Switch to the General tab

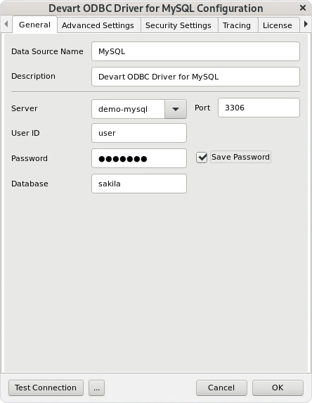point(34,25)
